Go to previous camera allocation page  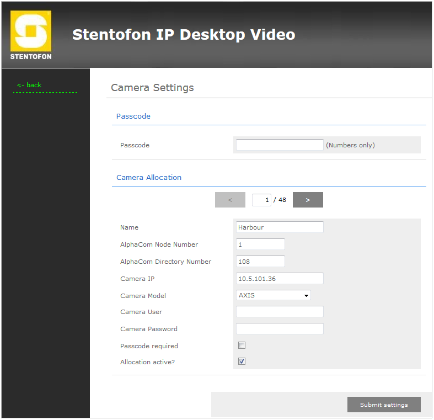pyautogui.click(x=230, y=200)
